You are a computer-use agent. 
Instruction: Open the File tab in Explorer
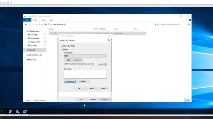point(27,20)
